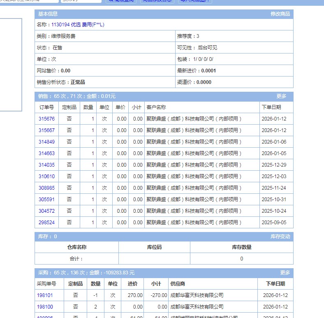Open sales order 314663
This screenshot has height=318, width=324.
pyautogui.click(x=46, y=153)
